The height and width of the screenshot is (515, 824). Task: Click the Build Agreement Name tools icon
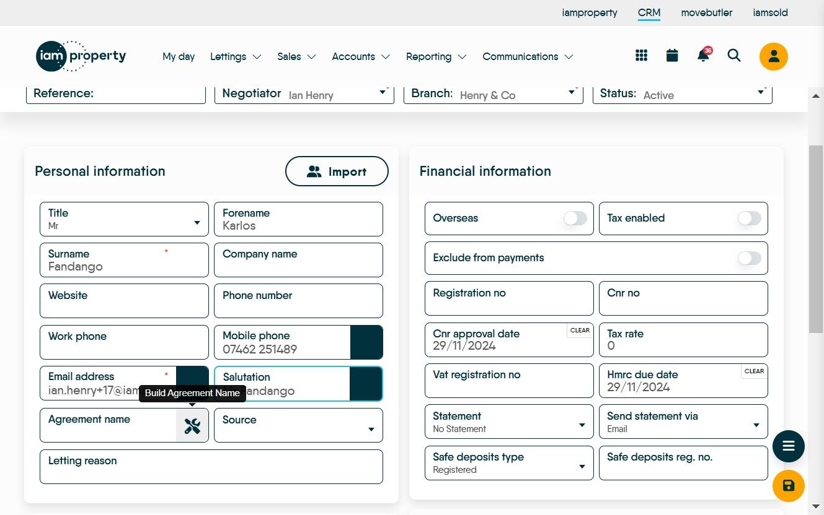192,426
